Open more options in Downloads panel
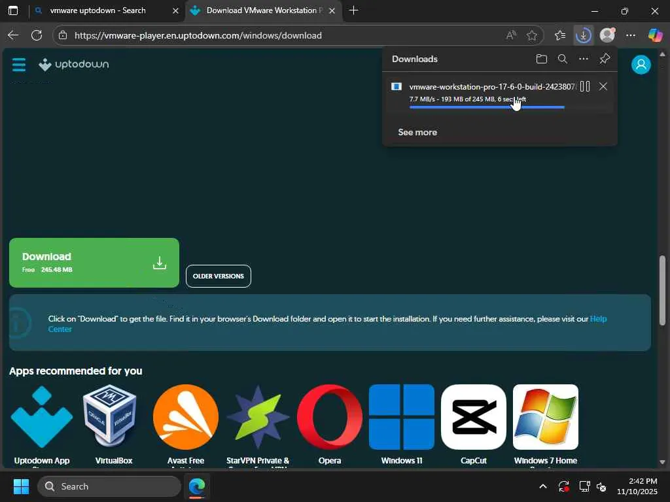Screen dimensions: 670x502 (x=583, y=59)
